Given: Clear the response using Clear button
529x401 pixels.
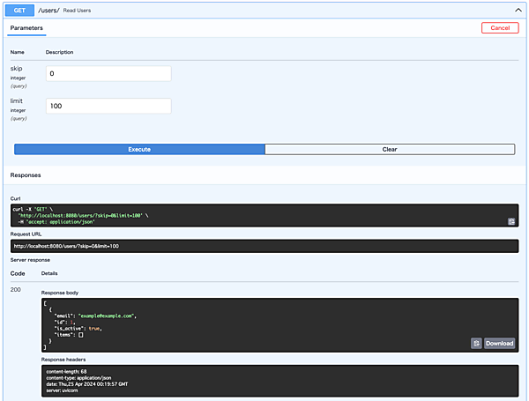Looking at the screenshot, I should pos(390,150).
